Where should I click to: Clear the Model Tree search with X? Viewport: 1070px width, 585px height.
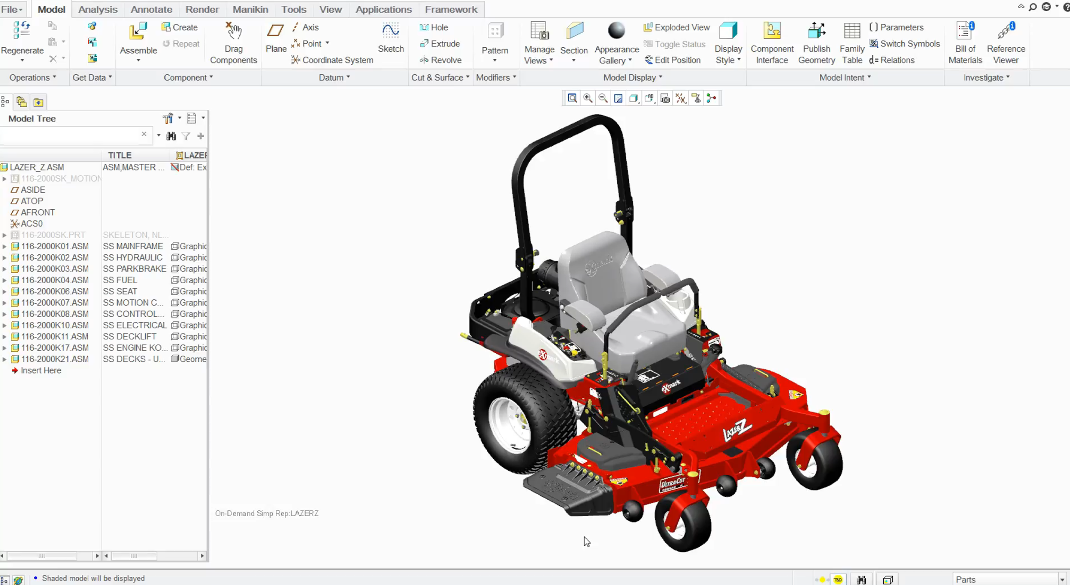point(144,134)
